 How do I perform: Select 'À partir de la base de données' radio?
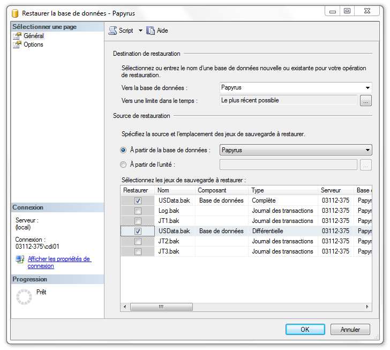pos(124,151)
